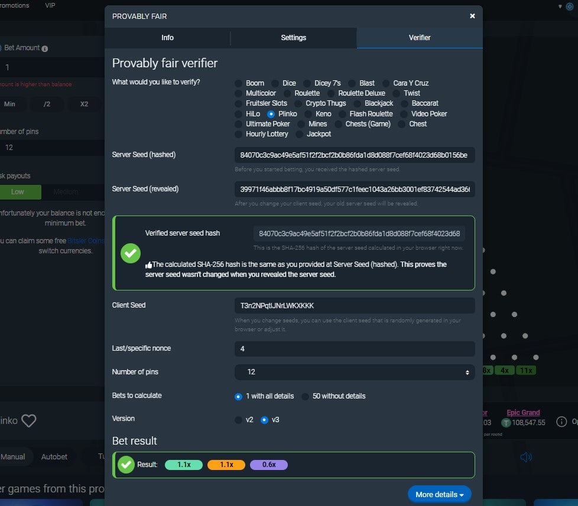
Task: Select Blackjack radio button
Action: coord(357,103)
